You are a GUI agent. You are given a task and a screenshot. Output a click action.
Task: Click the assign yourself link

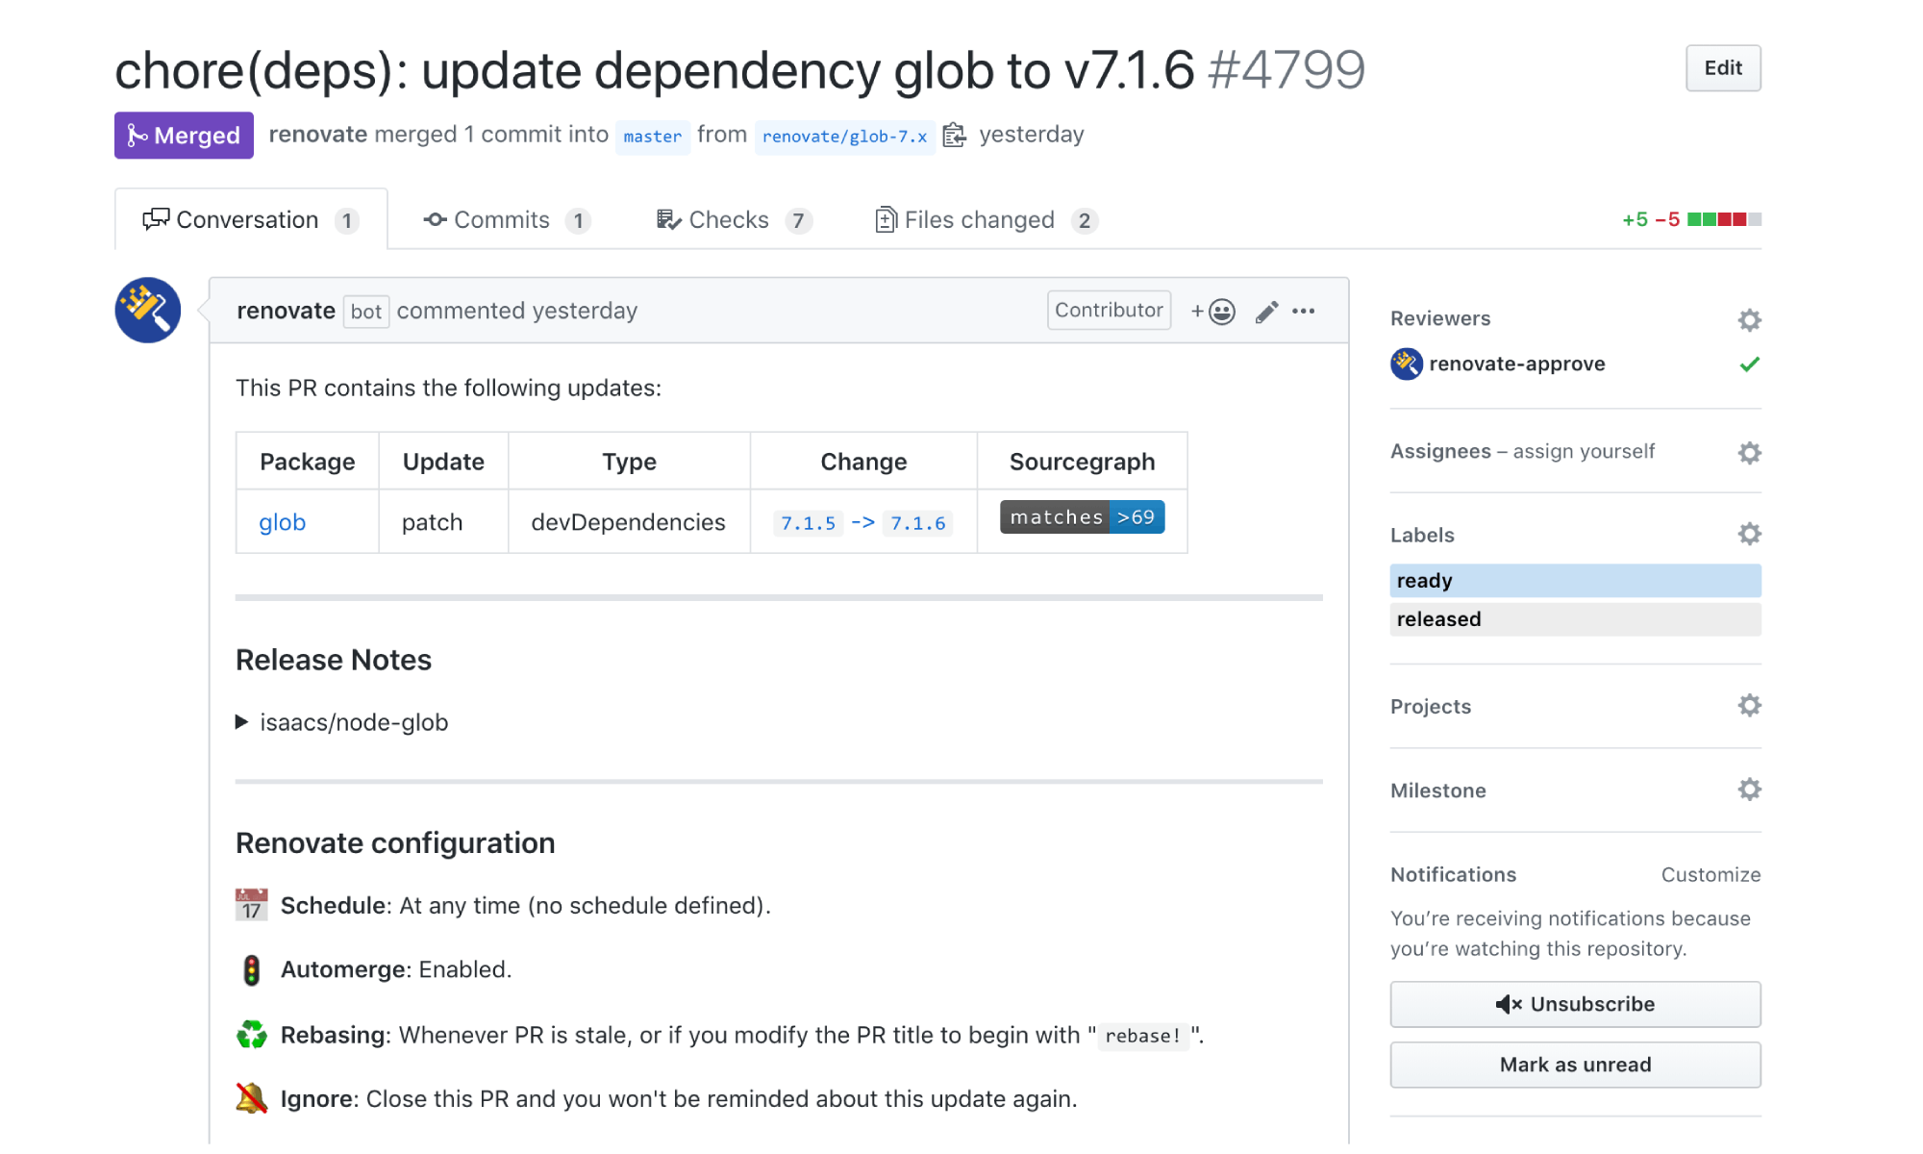pos(1584,451)
